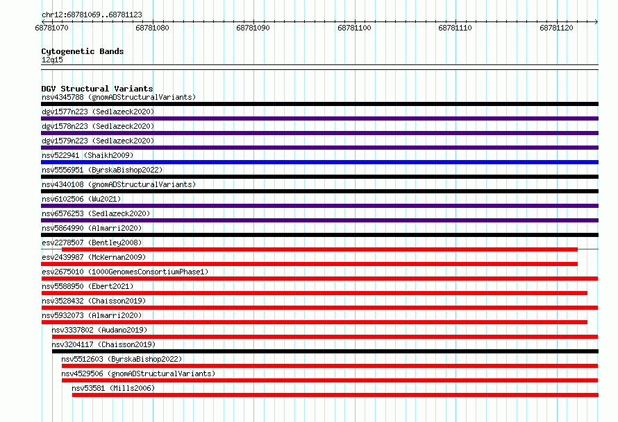The image size is (618, 422).
Task: Open the nsv6576253 (Sedlazeck2020) variant label
Action: point(96,213)
